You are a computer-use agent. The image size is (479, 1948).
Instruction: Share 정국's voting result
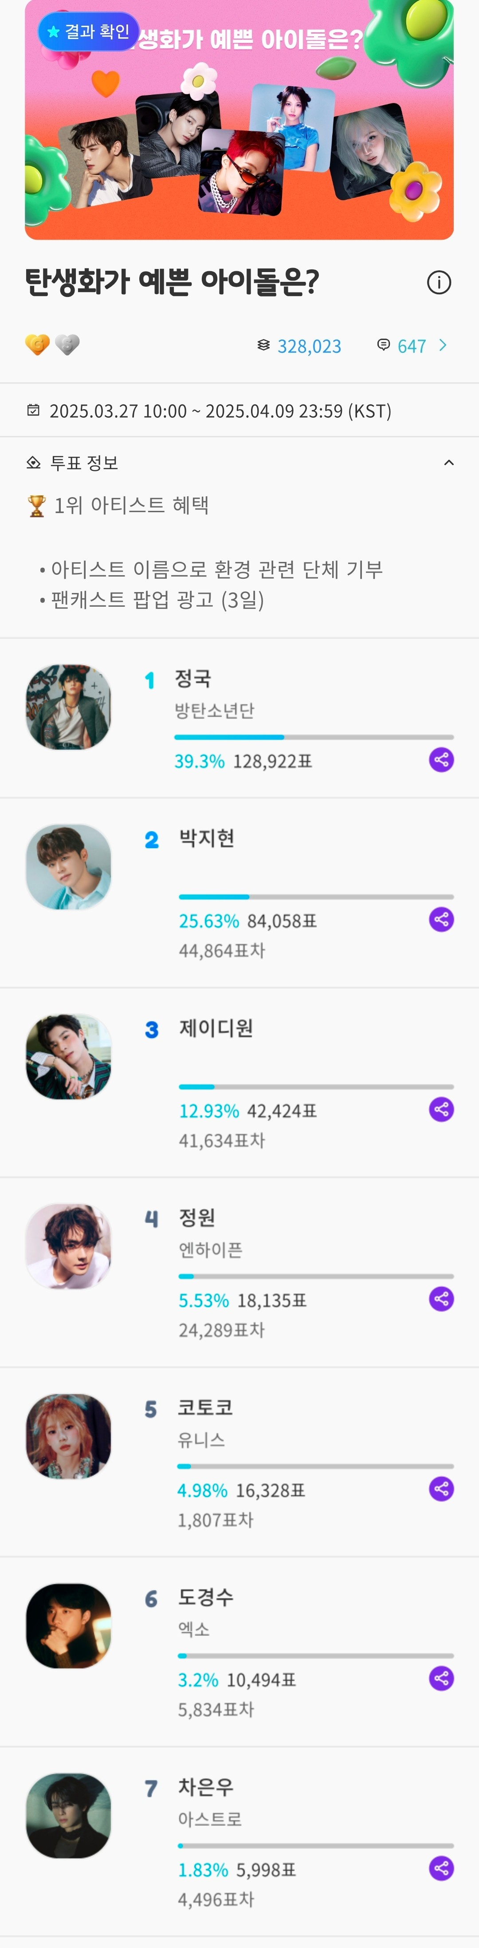pyautogui.click(x=441, y=759)
